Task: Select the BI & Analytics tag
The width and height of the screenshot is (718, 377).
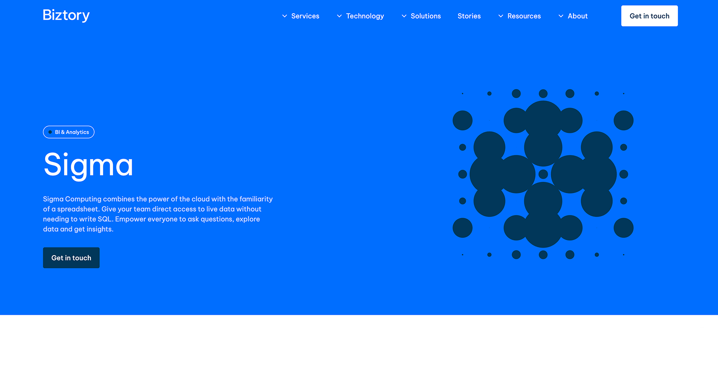Action: (x=69, y=132)
